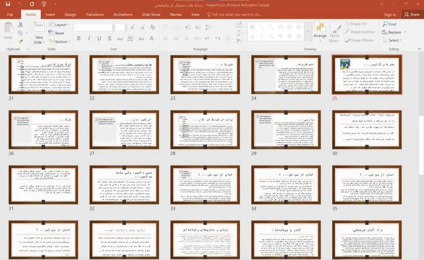Viewport: 424px width, 260px height.
Task: Select slide 28 thumbnail
Action: (205, 129)
